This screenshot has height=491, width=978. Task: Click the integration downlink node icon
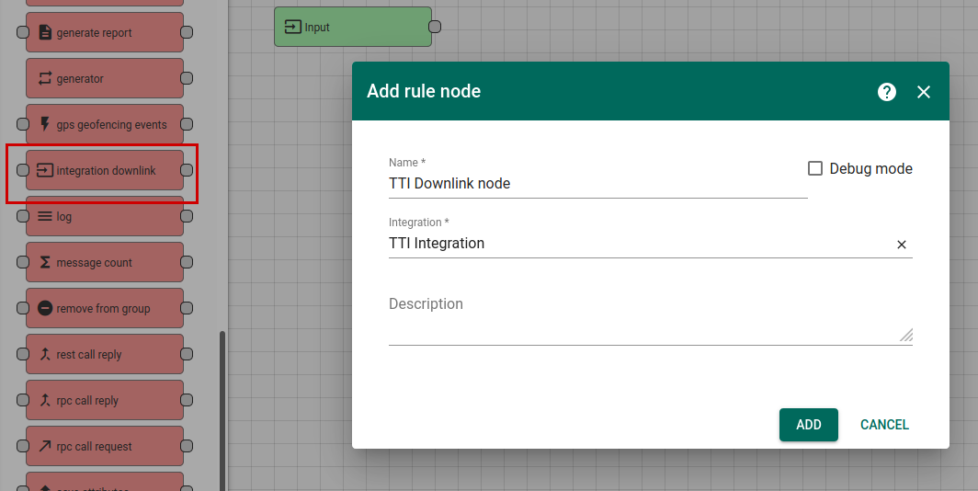[45, 170]
